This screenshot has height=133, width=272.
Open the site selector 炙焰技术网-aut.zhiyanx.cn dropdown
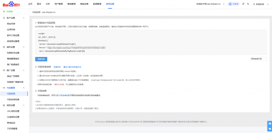[210, 4]
